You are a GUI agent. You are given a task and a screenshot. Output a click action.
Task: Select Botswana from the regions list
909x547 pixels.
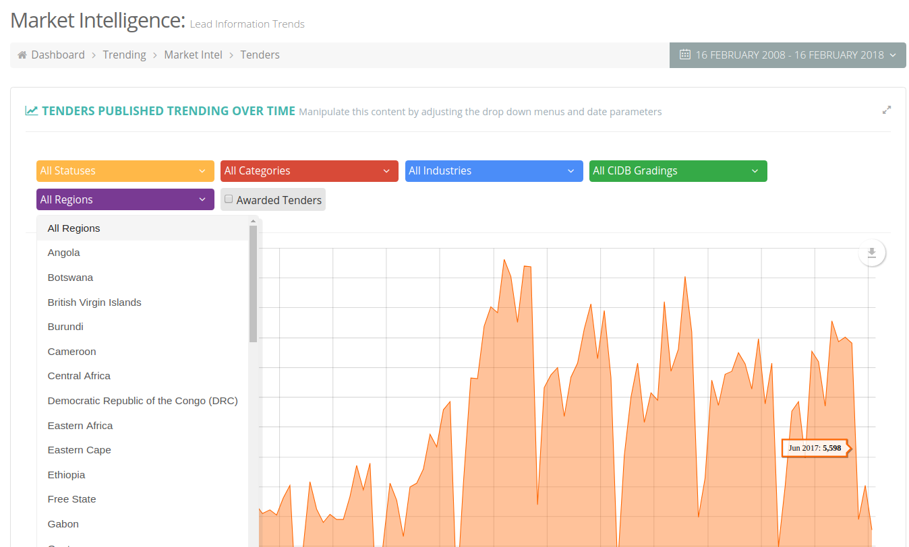pyautogui.click(x=143, y=278)
